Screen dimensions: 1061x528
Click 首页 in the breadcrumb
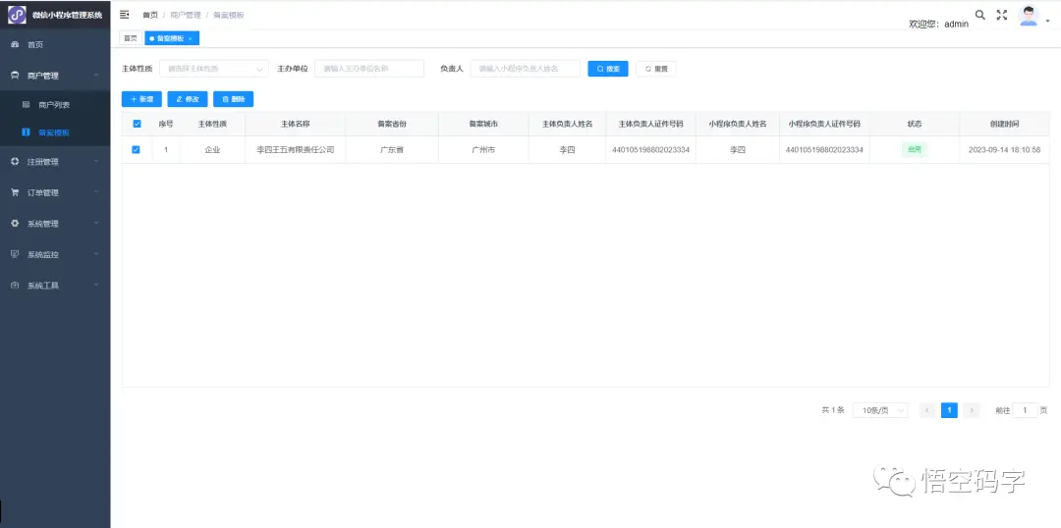pos(150,15)
